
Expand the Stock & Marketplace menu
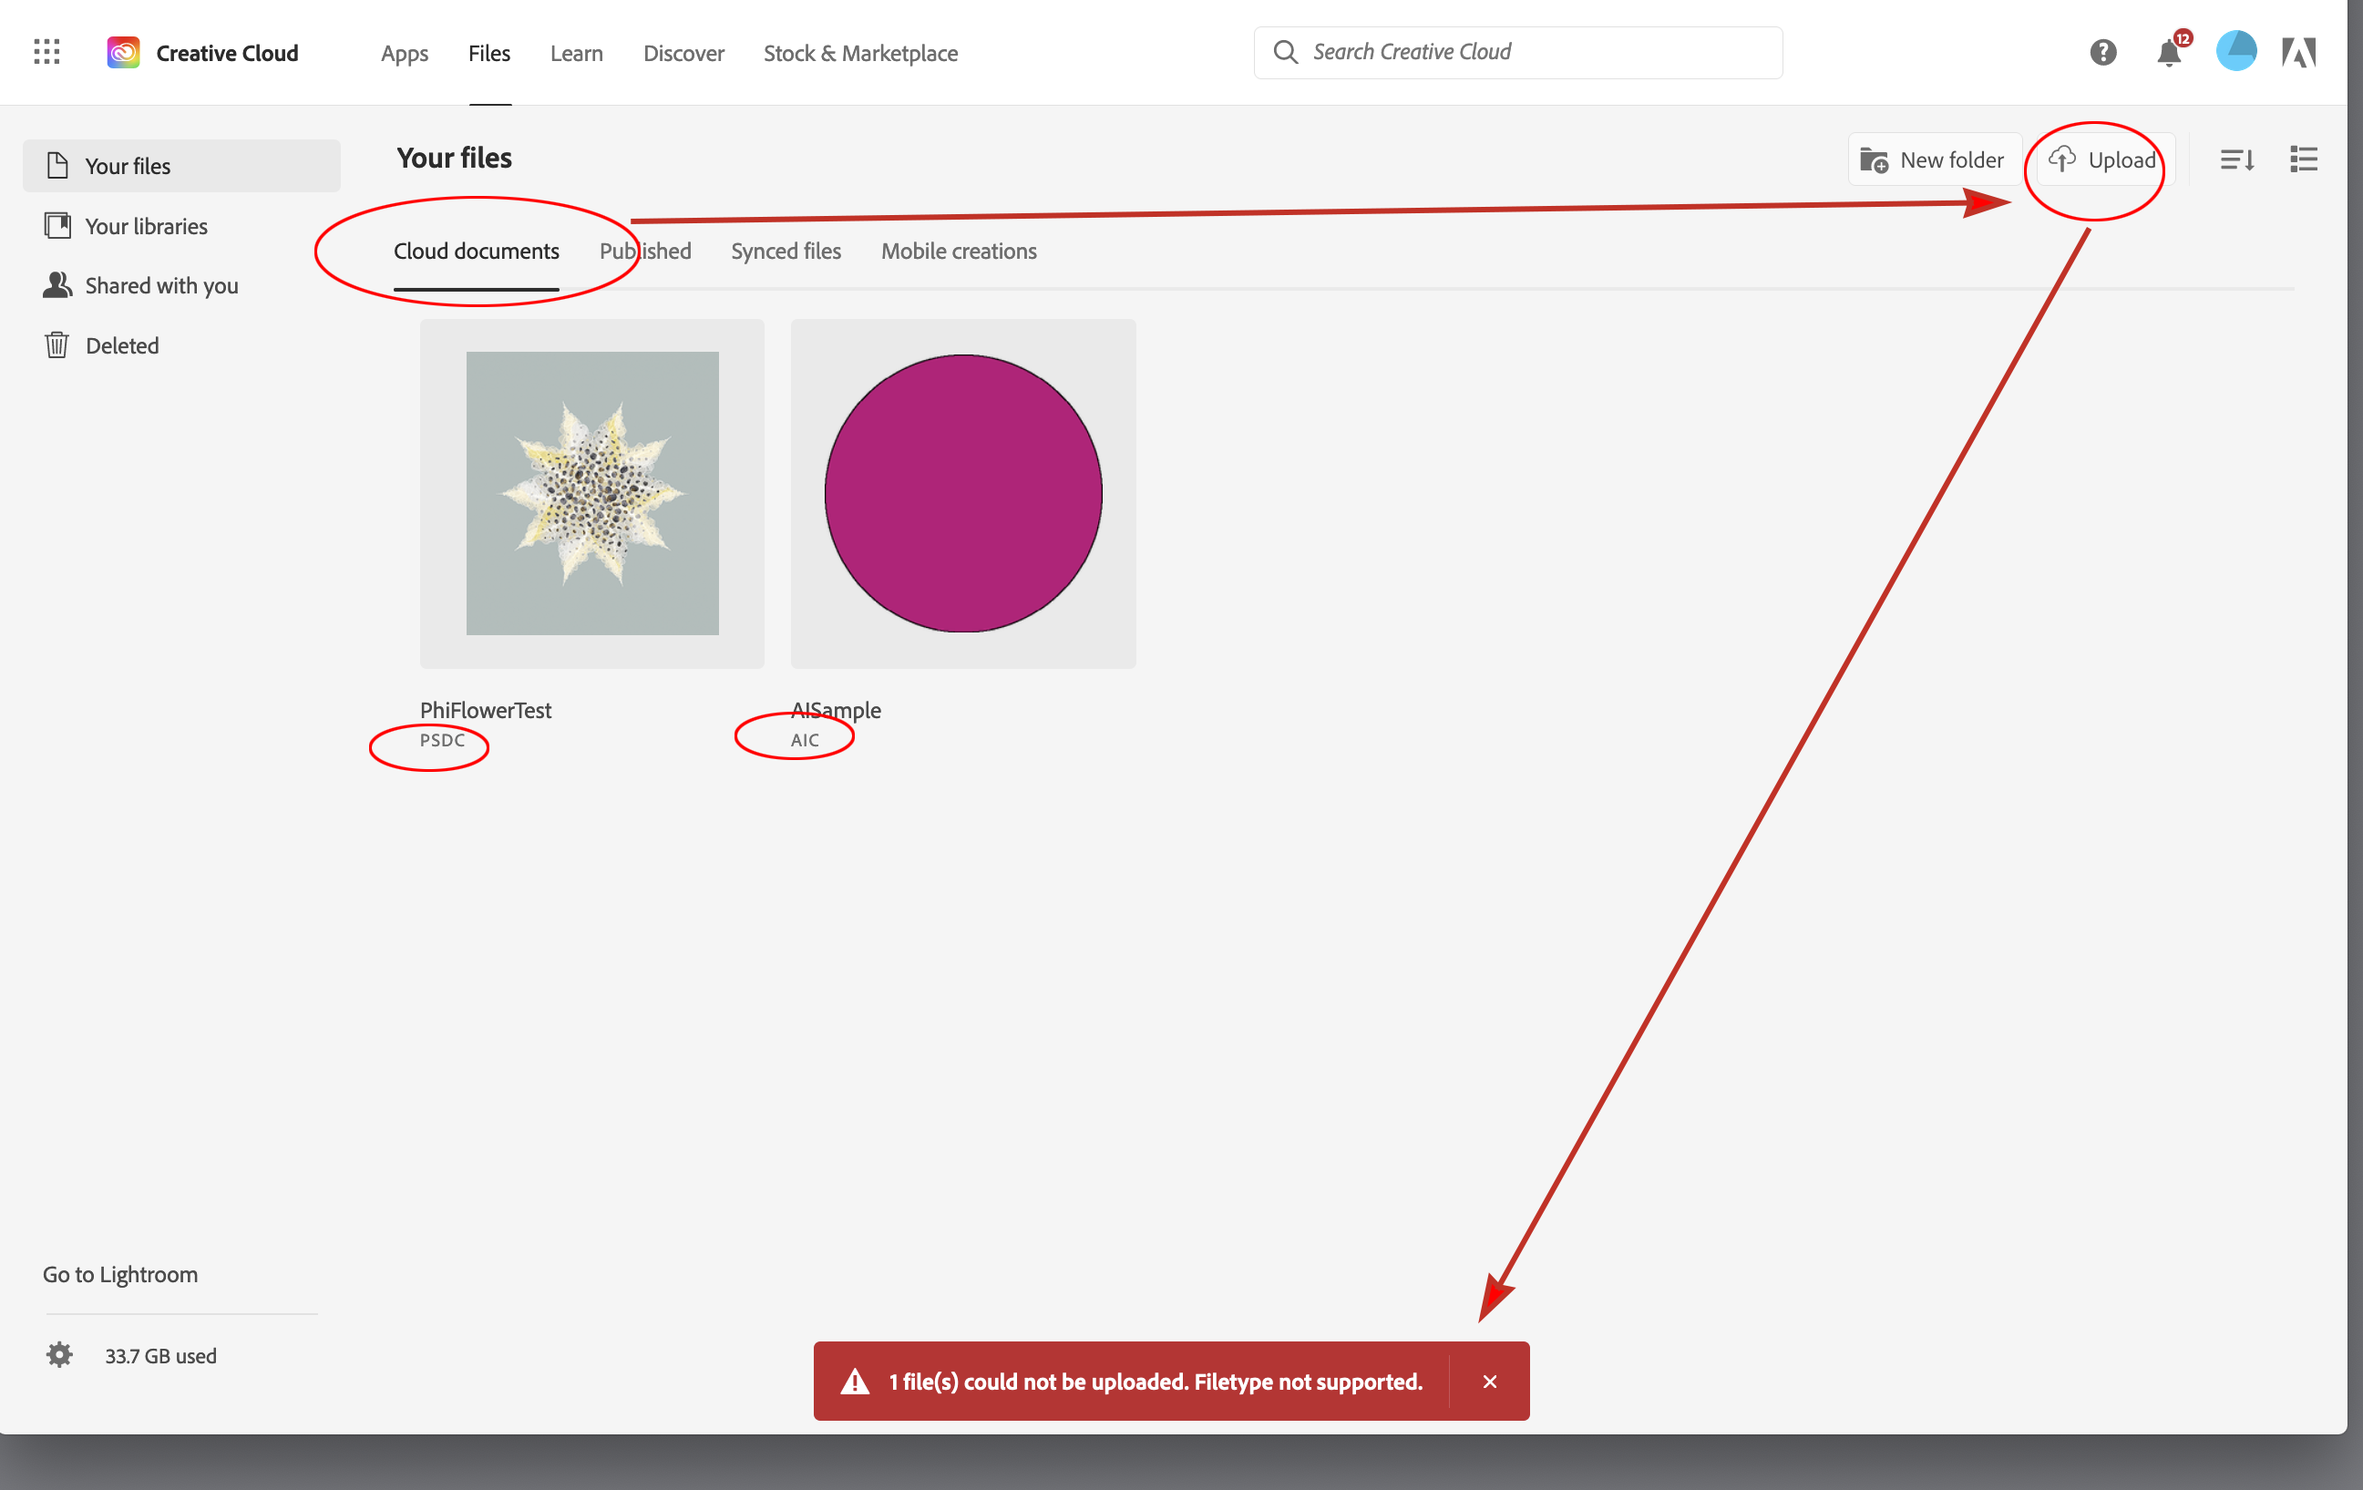859,52
